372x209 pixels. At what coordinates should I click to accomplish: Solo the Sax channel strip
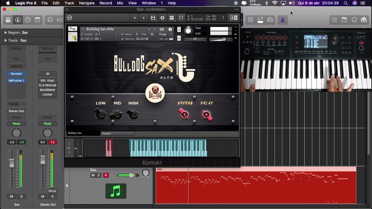click(21, 197)
